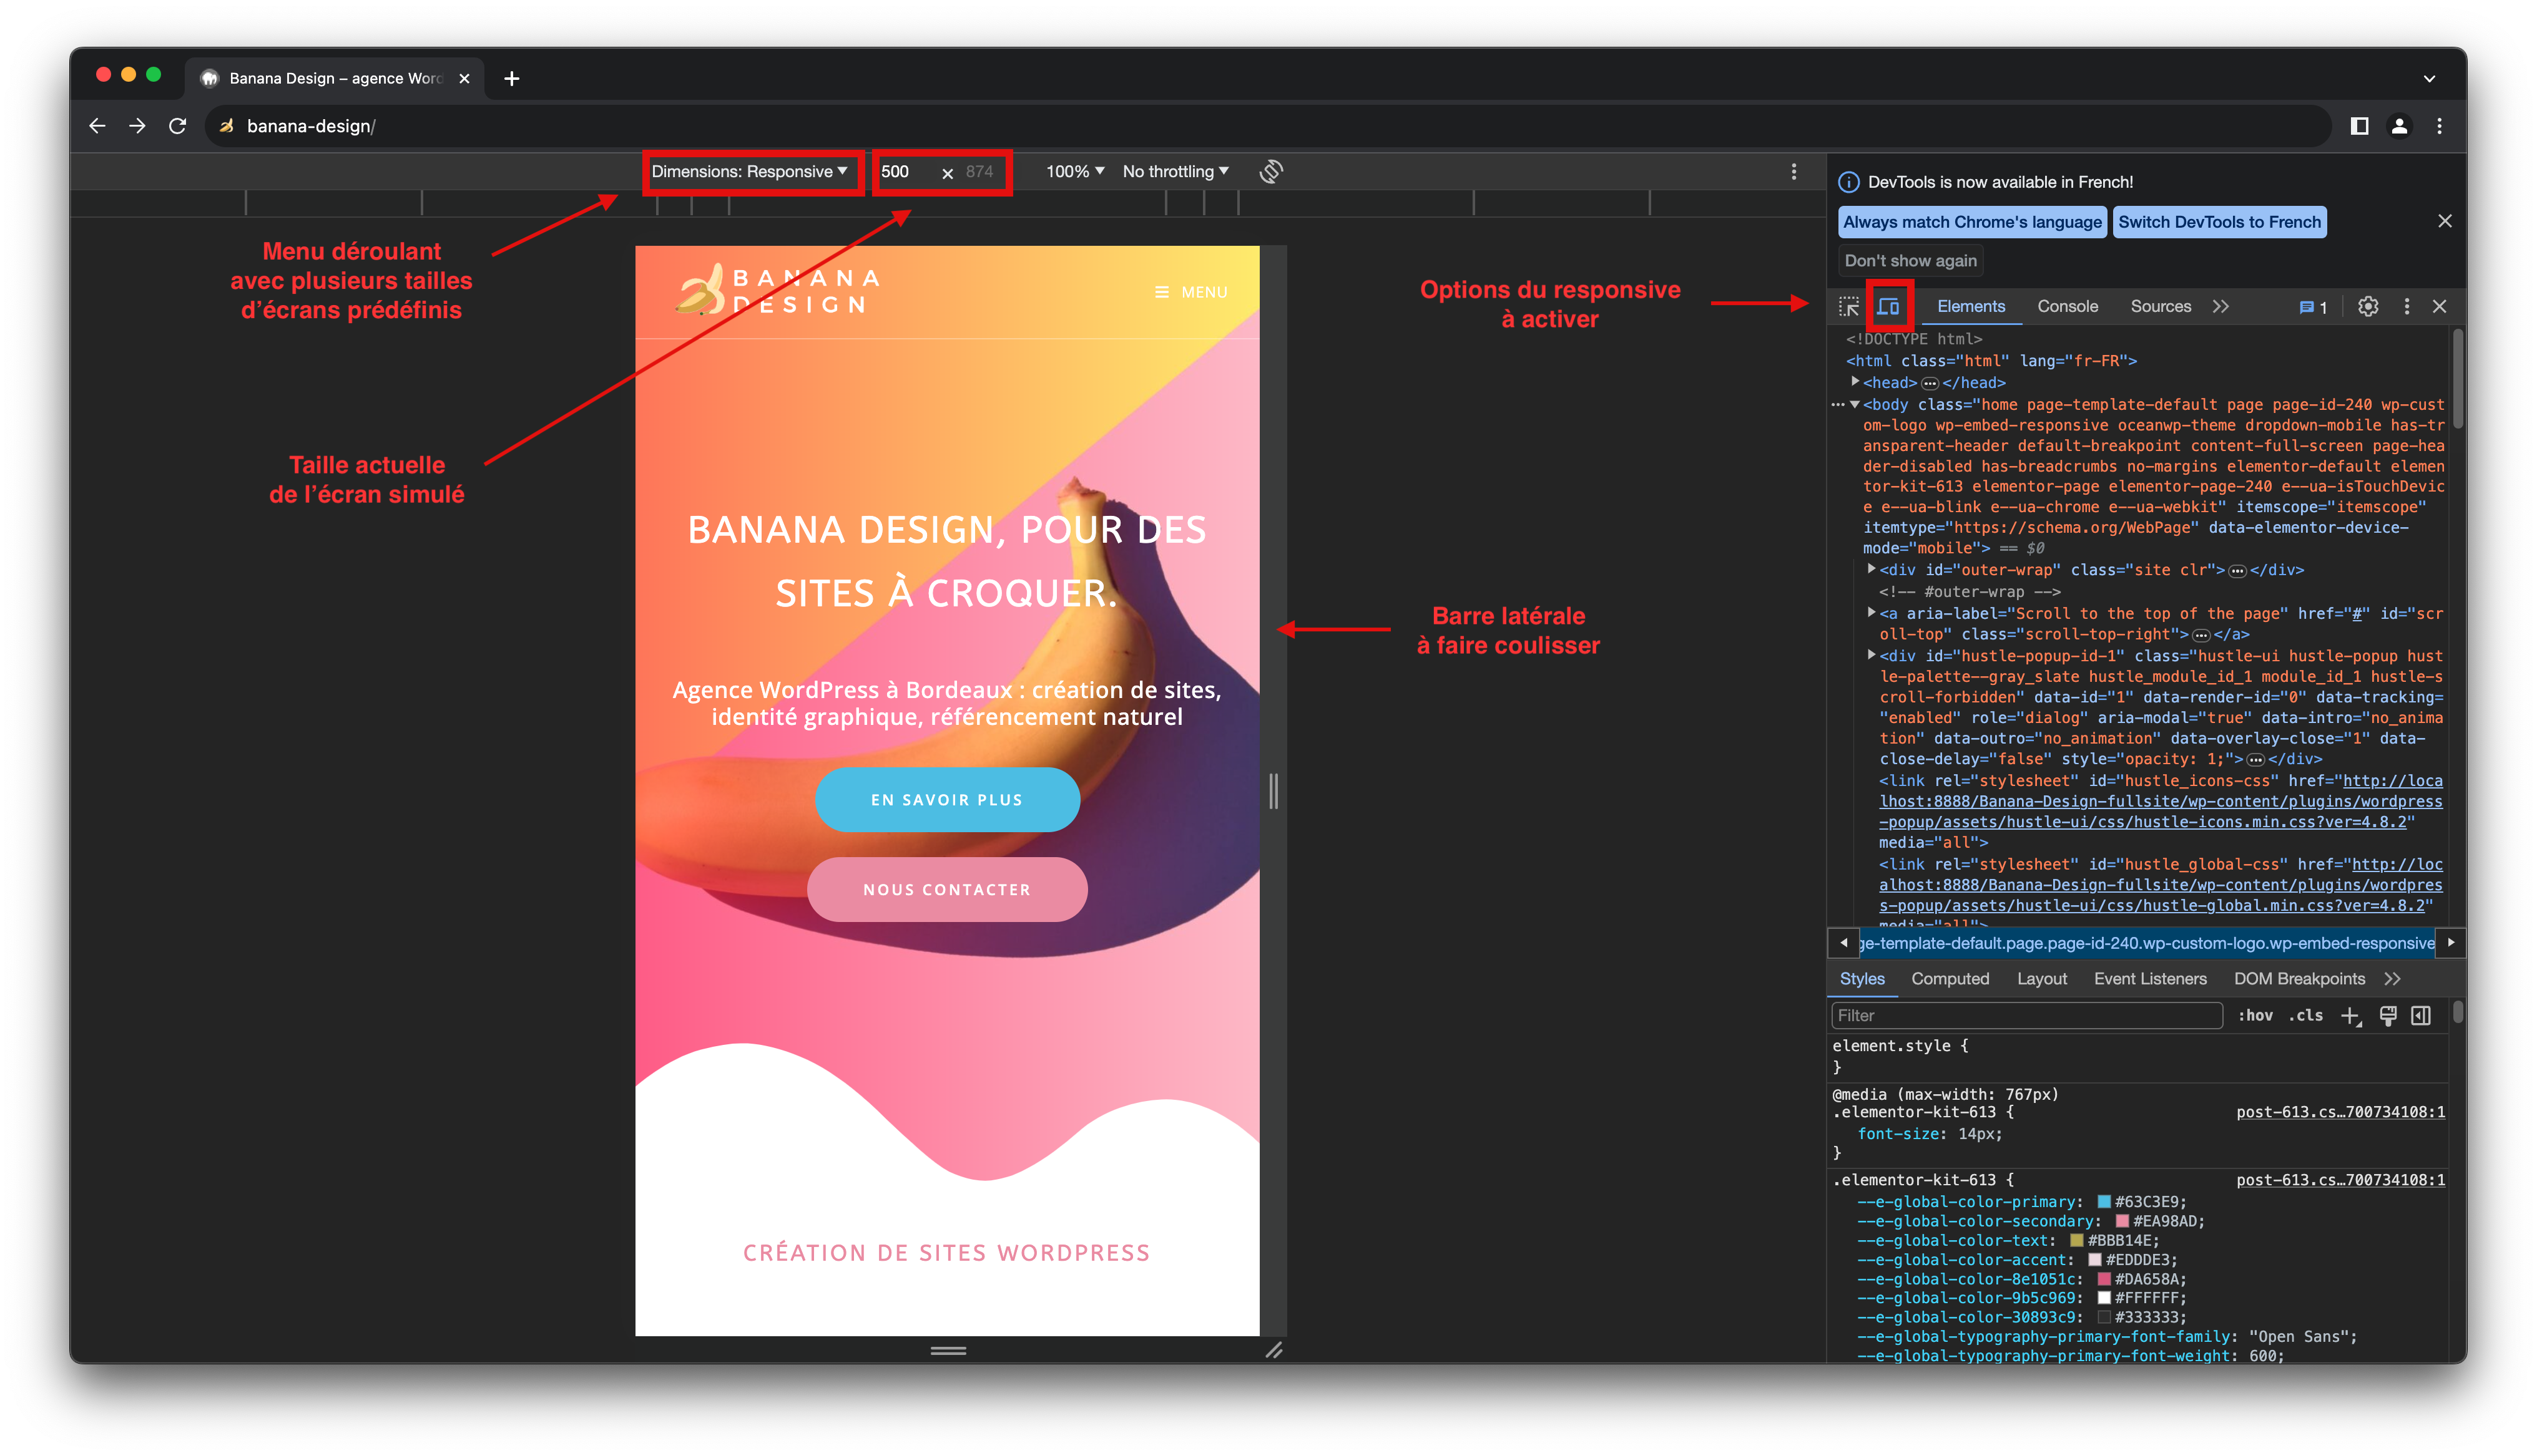Expand the outer-wrap div node
Screen dimensions: 2537x1456
point(1871,569)
